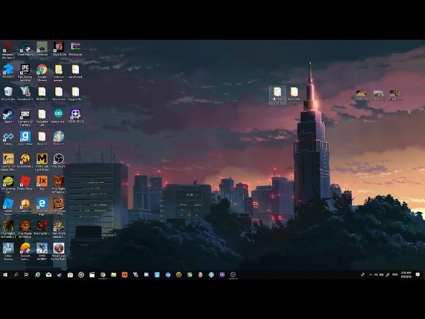Open the volume control in system tray
This screenshot has width=425, height=319.
click(381, 274)
